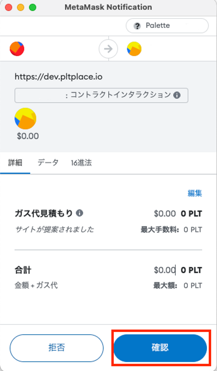This screenshot has width=217, height=371.
Task: Click the sender account avatar icon
Action: click(17, 49)
